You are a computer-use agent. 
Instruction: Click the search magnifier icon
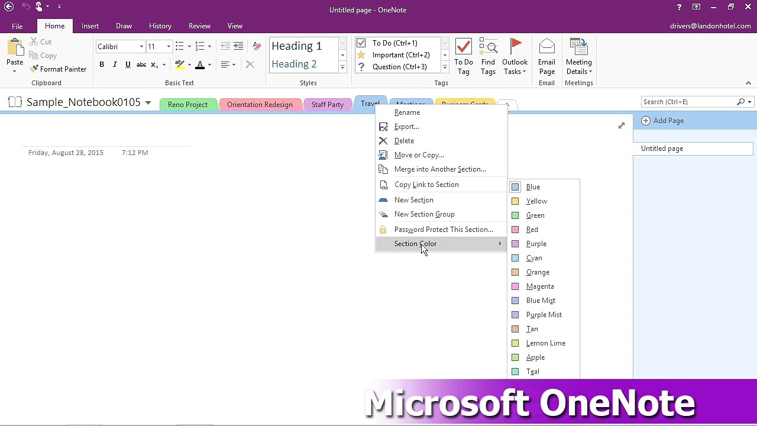click(740, 102)
